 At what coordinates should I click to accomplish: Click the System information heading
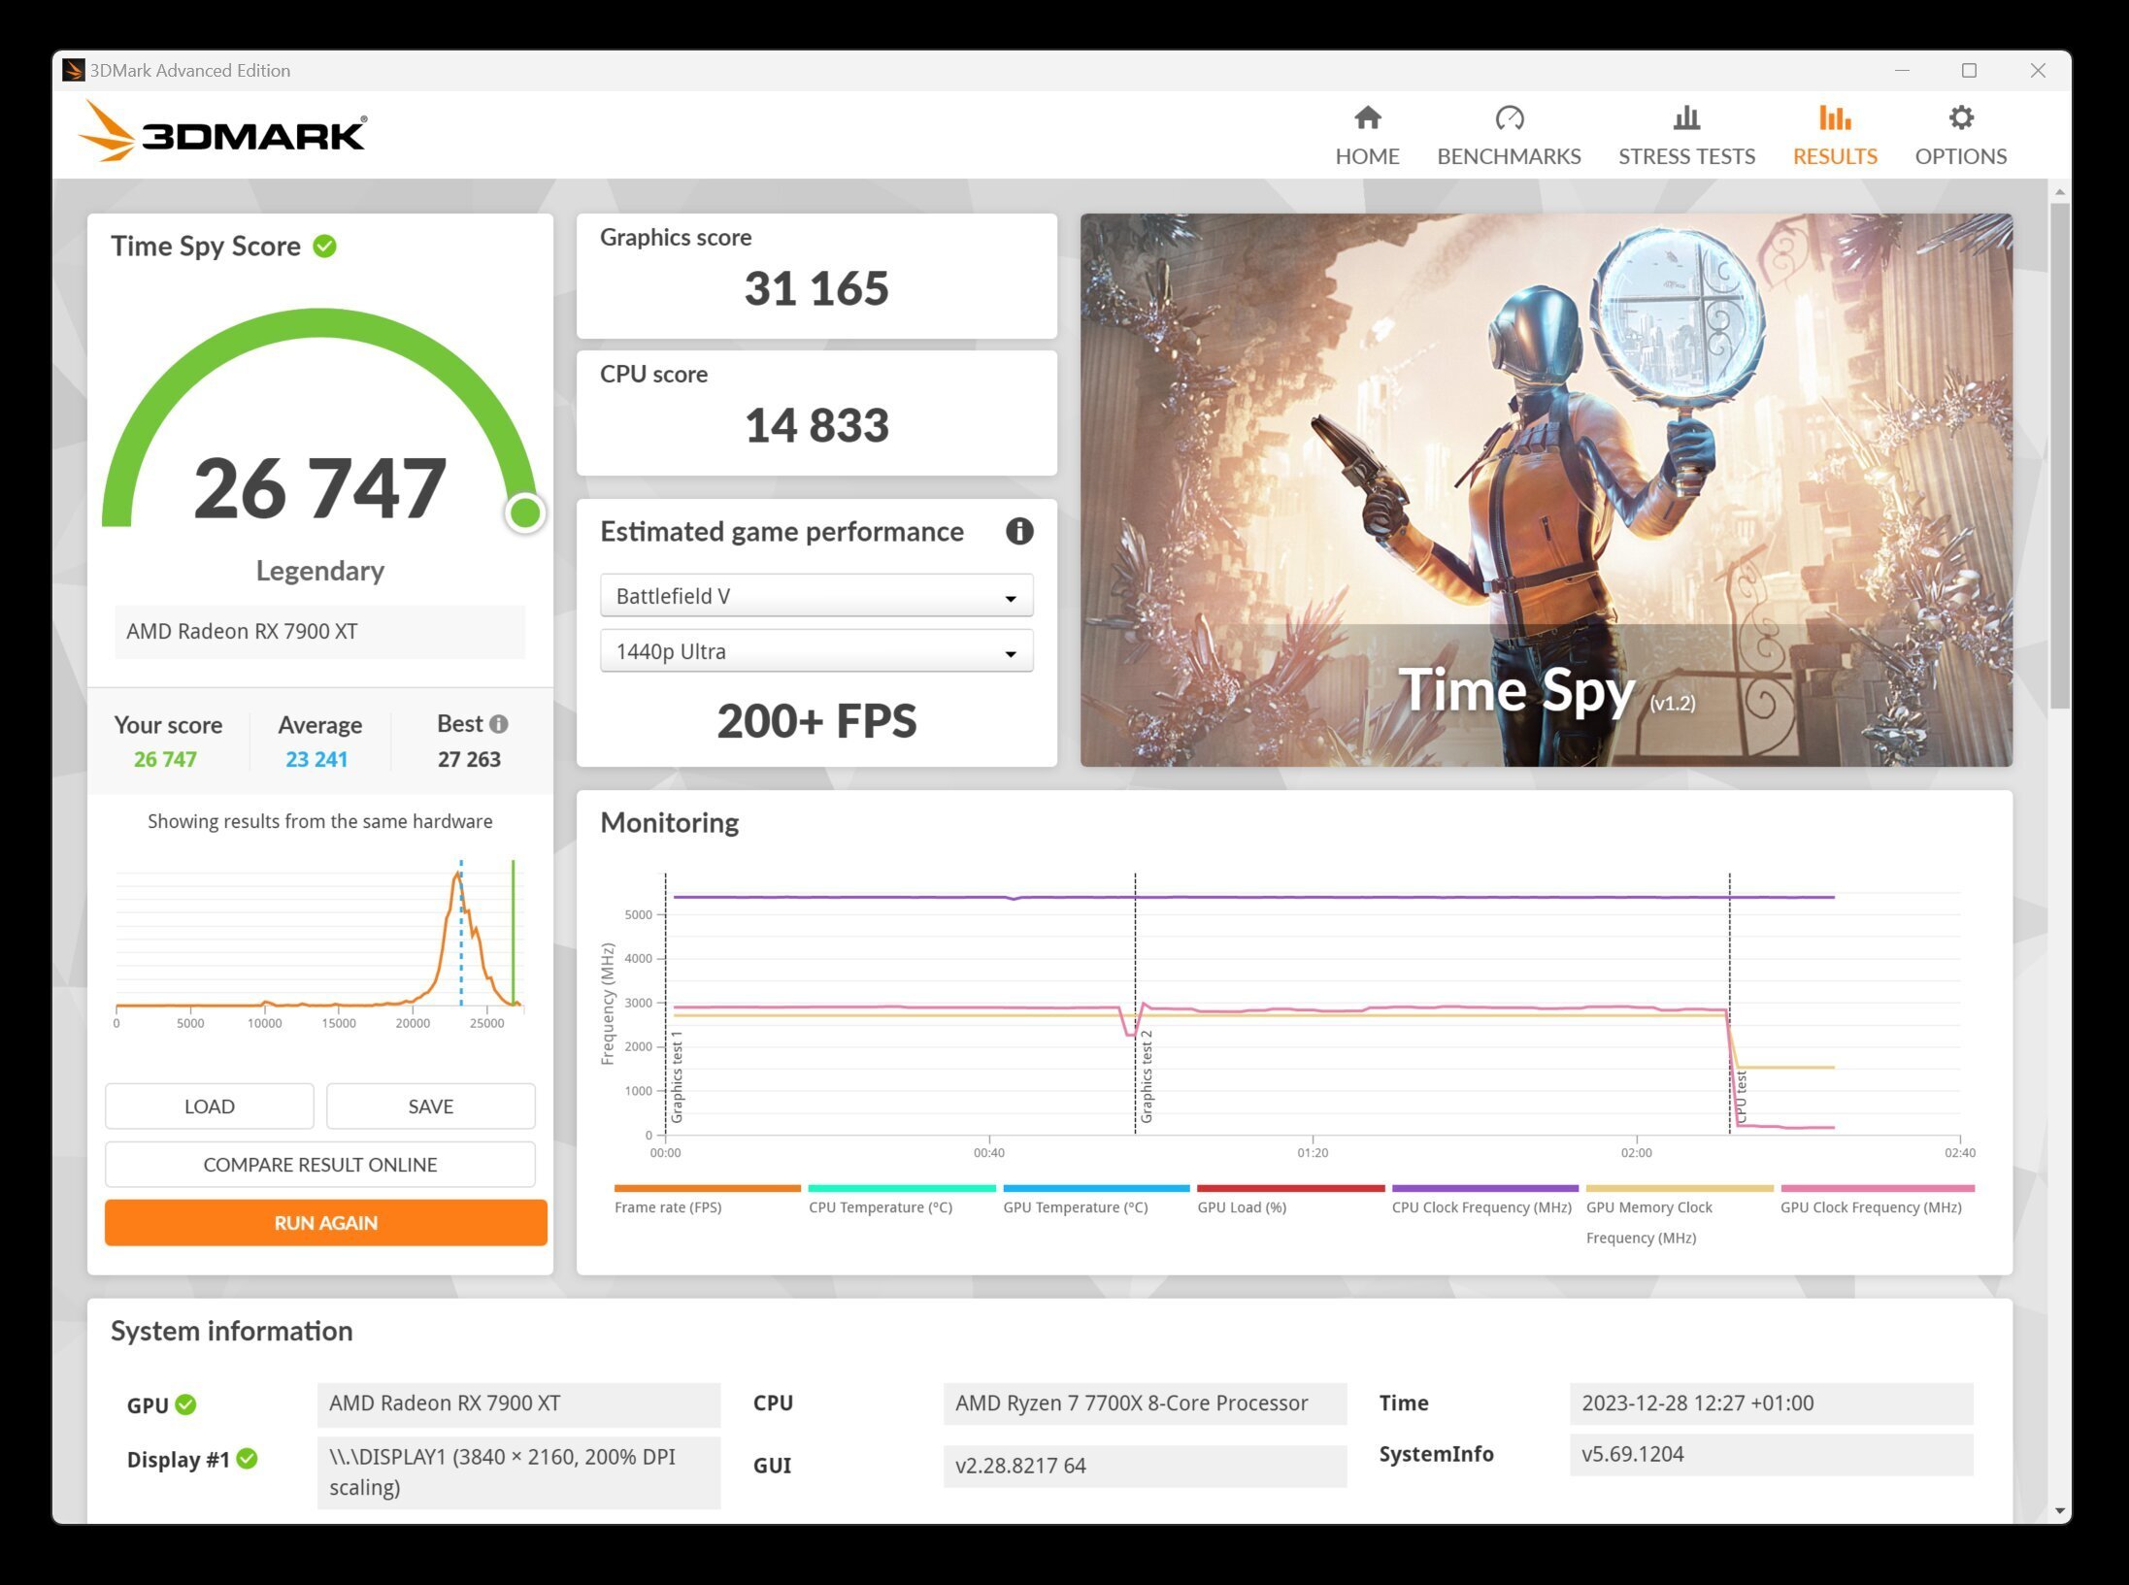[231, 1331]
